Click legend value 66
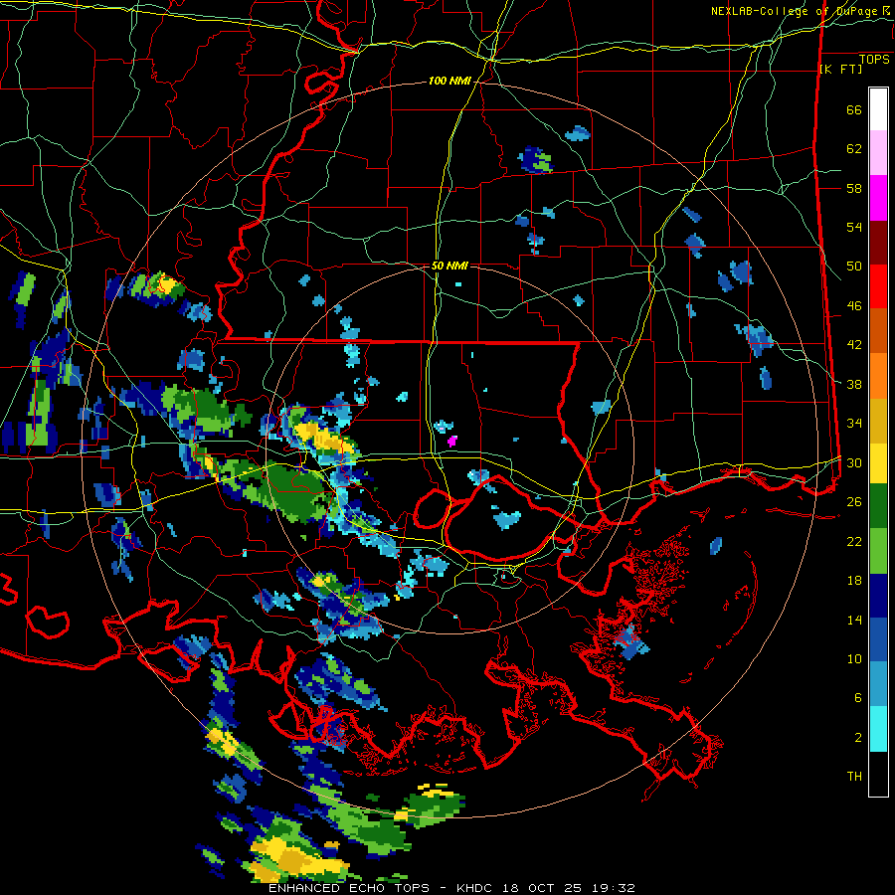 pyautogui.click(x=854, y=110)
